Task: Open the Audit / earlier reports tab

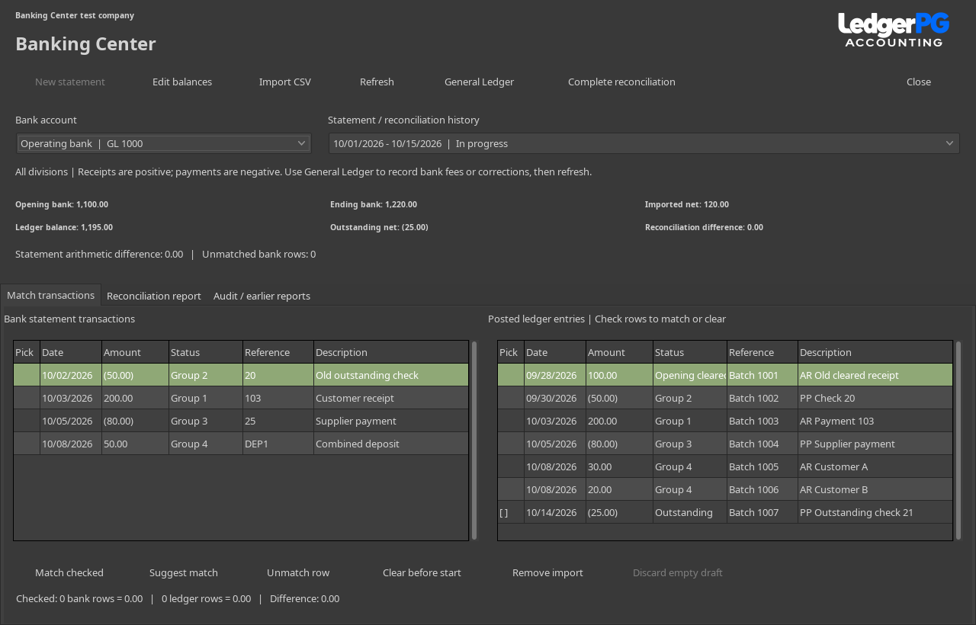Action: pos(262,296)
